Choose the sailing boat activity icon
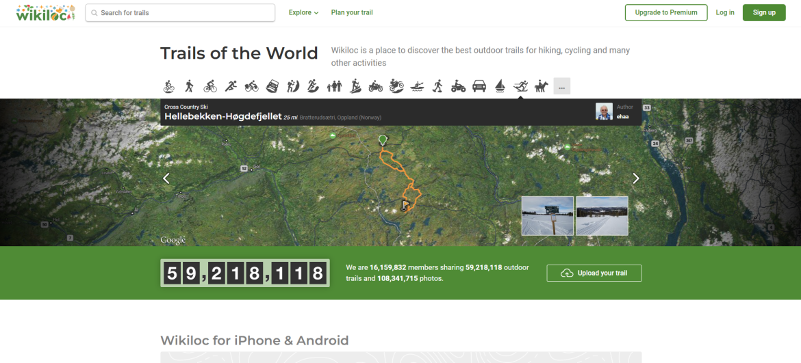The height and width of the screenshot is (363, 801). pyautogui.click(x=500, y=86)
